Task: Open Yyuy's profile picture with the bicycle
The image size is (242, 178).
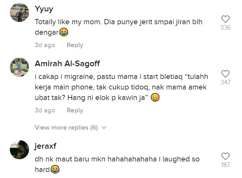Action: (x=19, y=12)
